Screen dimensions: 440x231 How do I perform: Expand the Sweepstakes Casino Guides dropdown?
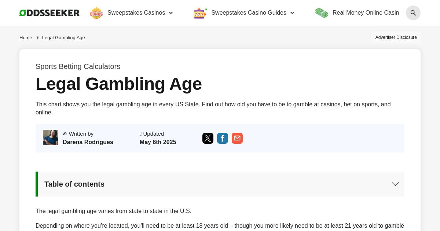tap(292, 13)
